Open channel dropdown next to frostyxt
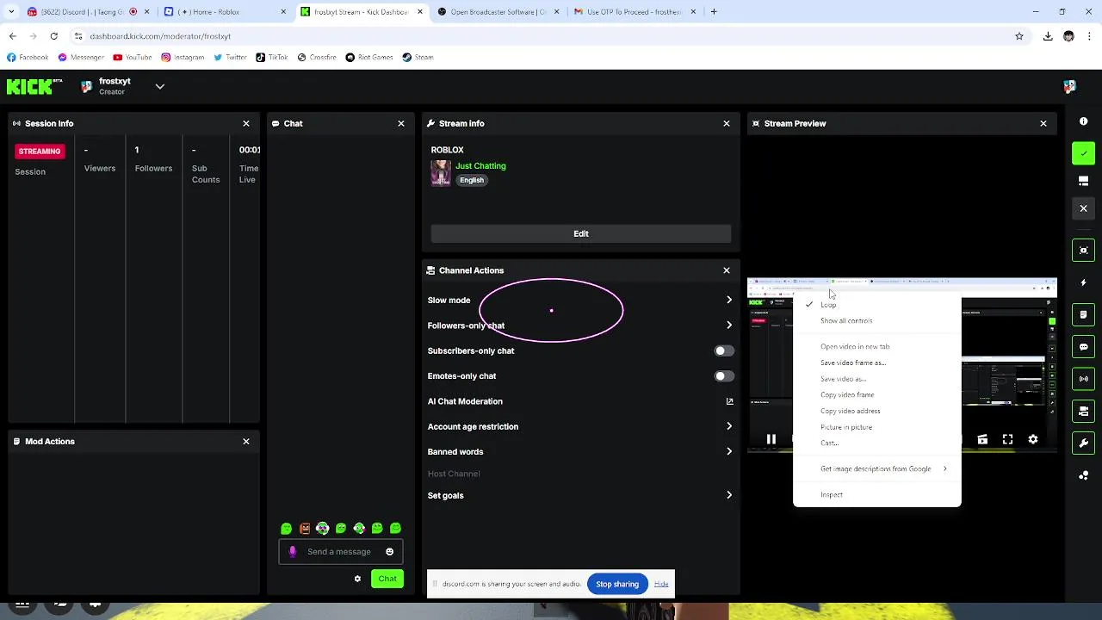The width and height of the screenshot is (1102, 620). (159, 87)
